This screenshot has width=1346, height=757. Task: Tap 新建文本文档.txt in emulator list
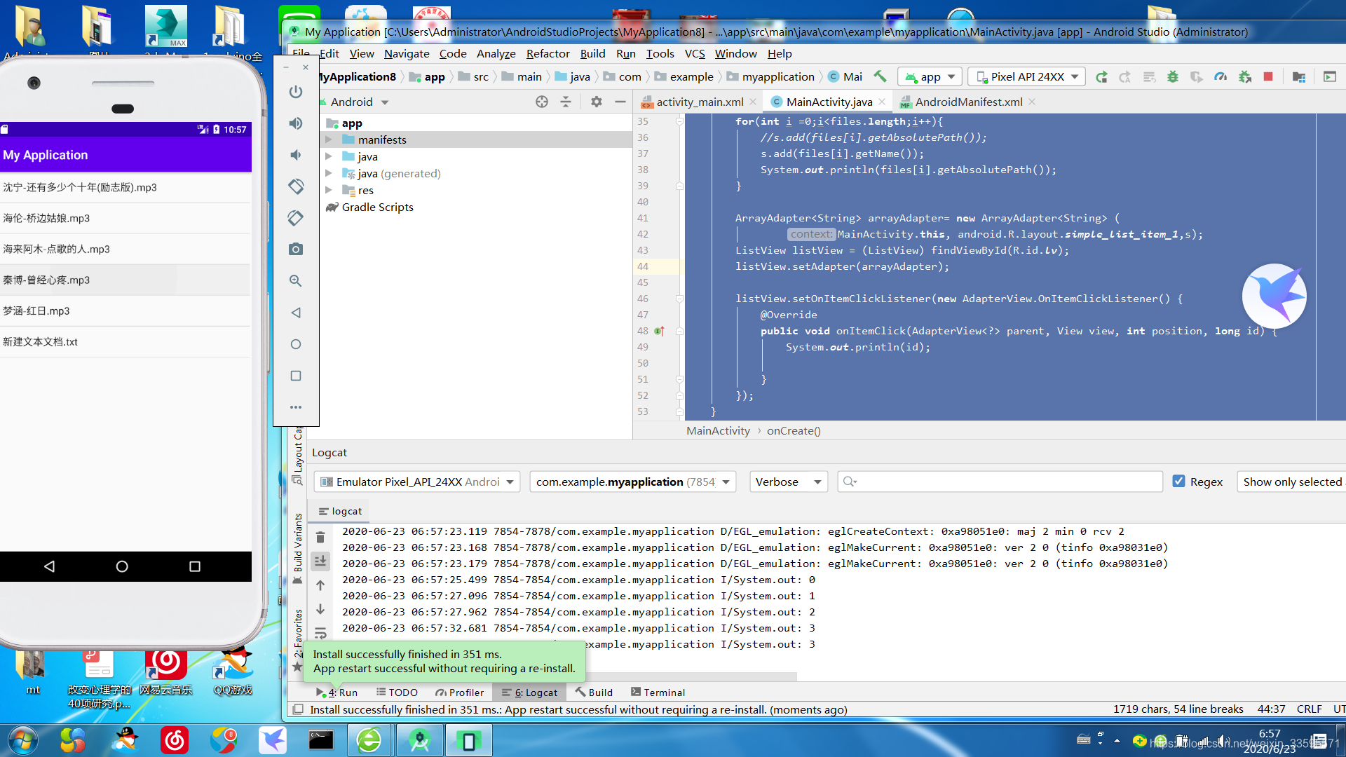(x=125, y=341)
